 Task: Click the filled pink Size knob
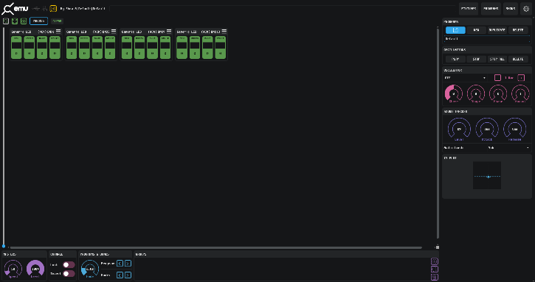coord(454,94)
